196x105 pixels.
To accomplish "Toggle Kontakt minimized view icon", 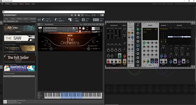I will click(82, 15).
